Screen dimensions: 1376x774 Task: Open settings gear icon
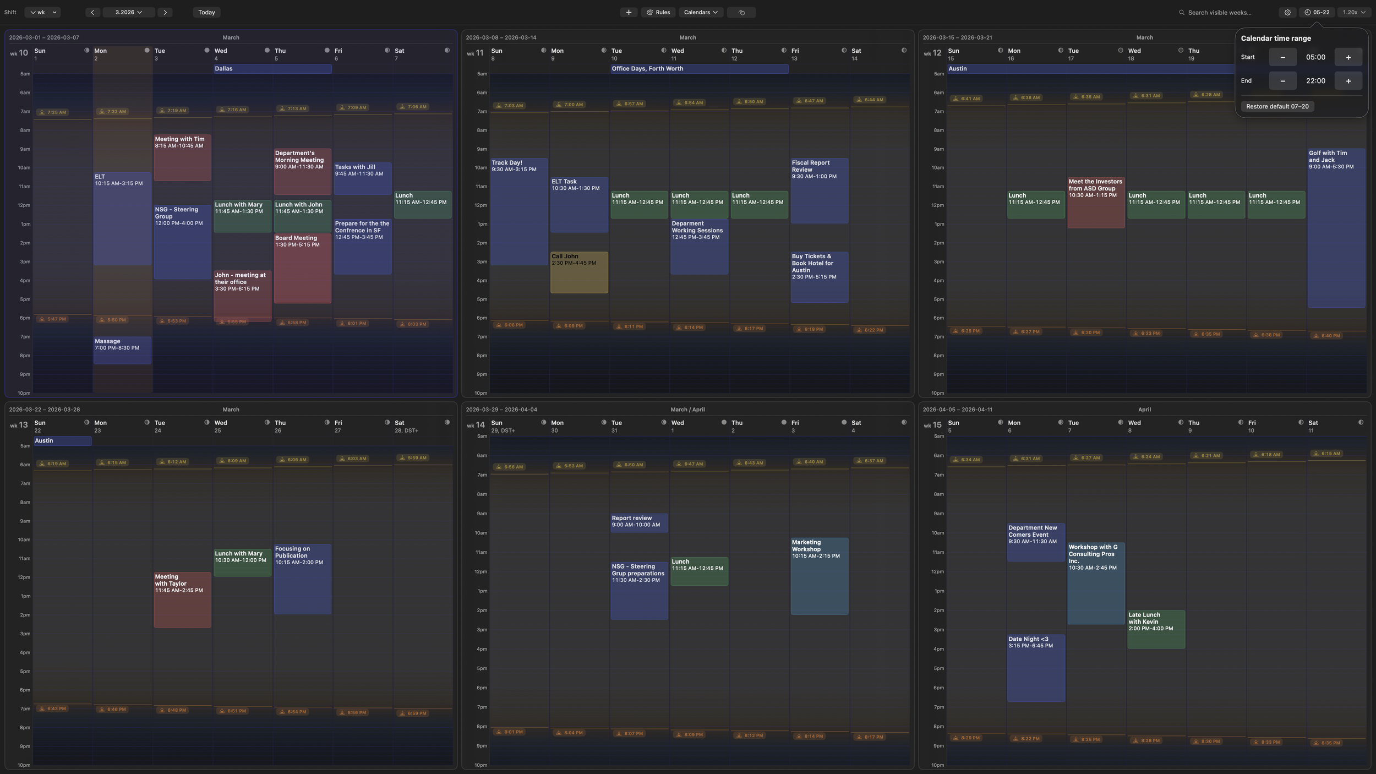pos(1287,12)
